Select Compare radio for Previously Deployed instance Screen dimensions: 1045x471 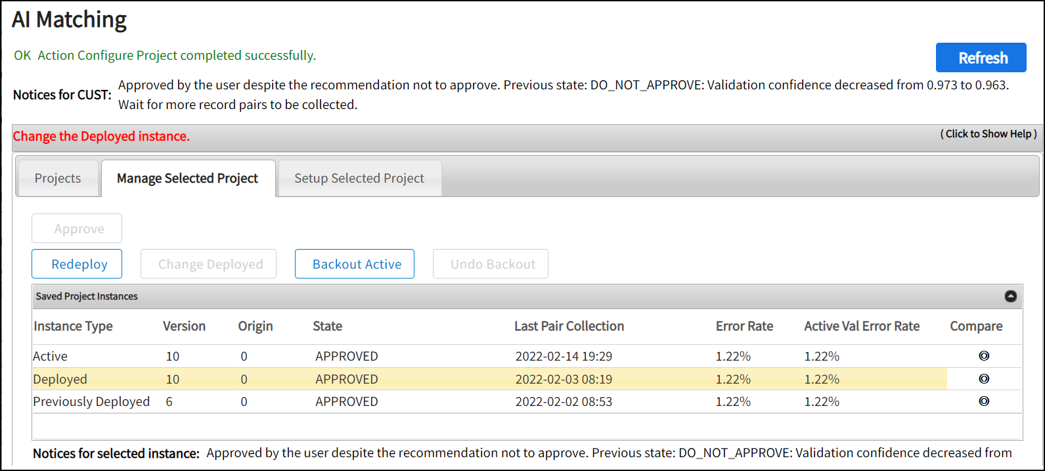click(x=984, y=401)
